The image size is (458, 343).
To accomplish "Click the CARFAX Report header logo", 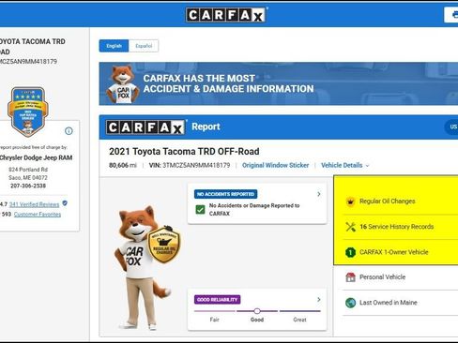I will coord(145,127).
